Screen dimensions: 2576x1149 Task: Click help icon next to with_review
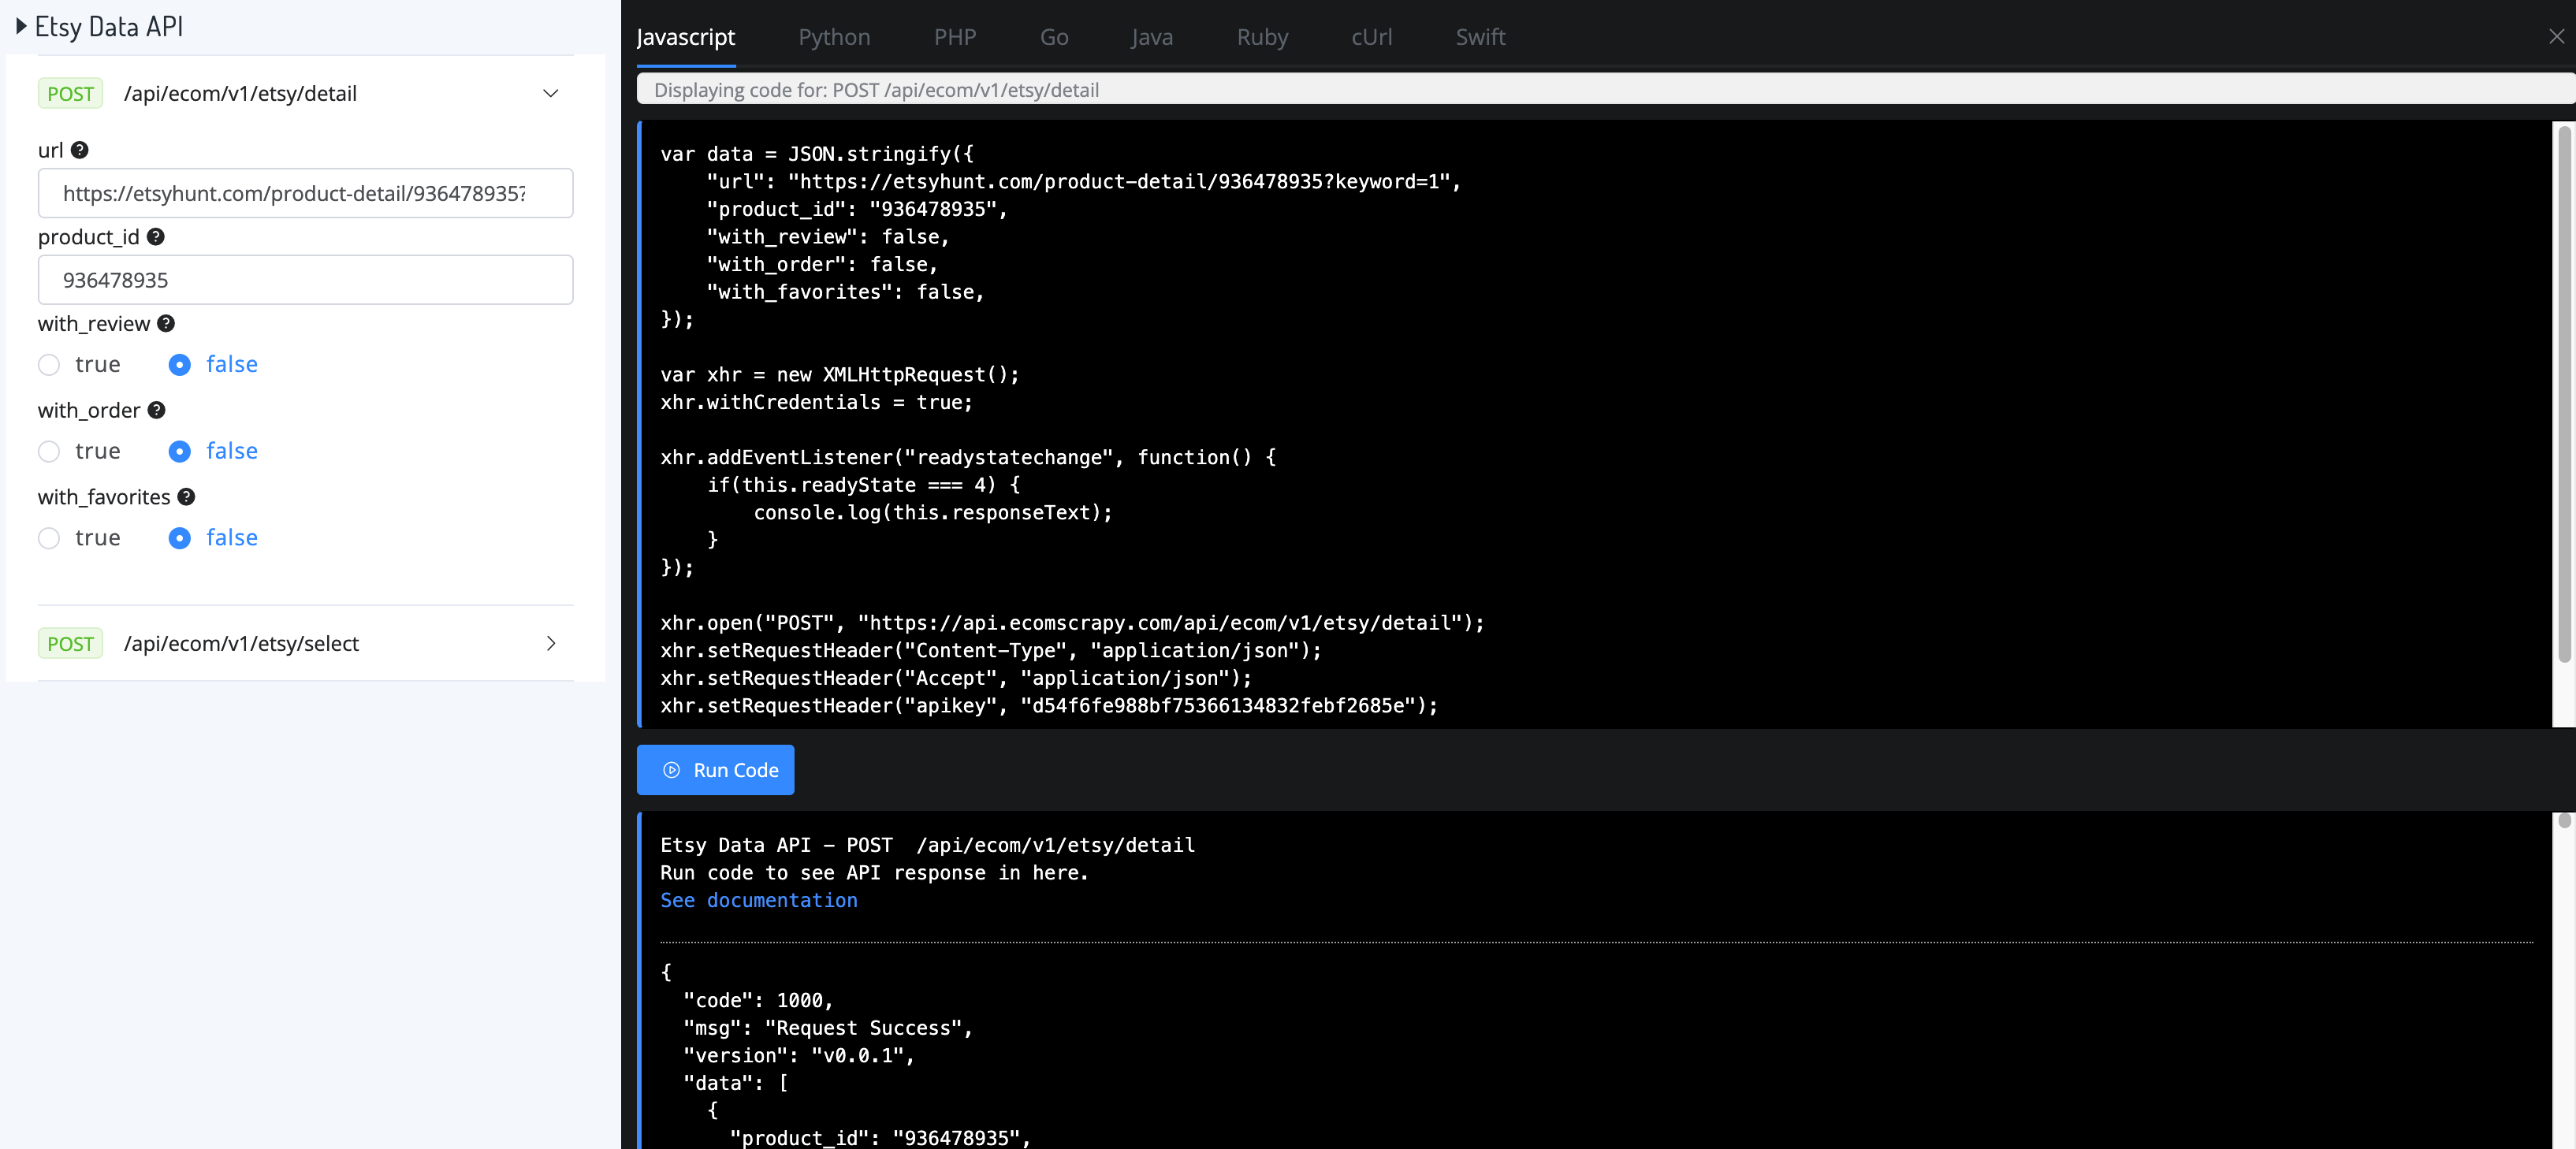pyautogui.click(x=166, y=323)
